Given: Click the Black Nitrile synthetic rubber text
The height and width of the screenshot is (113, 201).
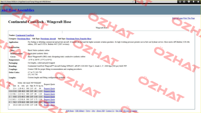Looking at the screenshot, I should 39,50.
